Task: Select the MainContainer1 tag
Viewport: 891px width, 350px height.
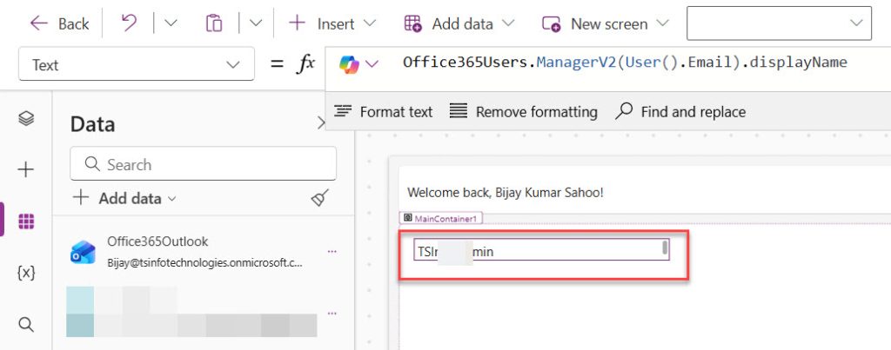Action: click(441, 218)
